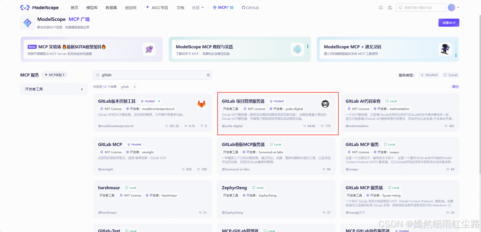Switch language with the translate icon

pyautogui.click(x=390, y=8)
